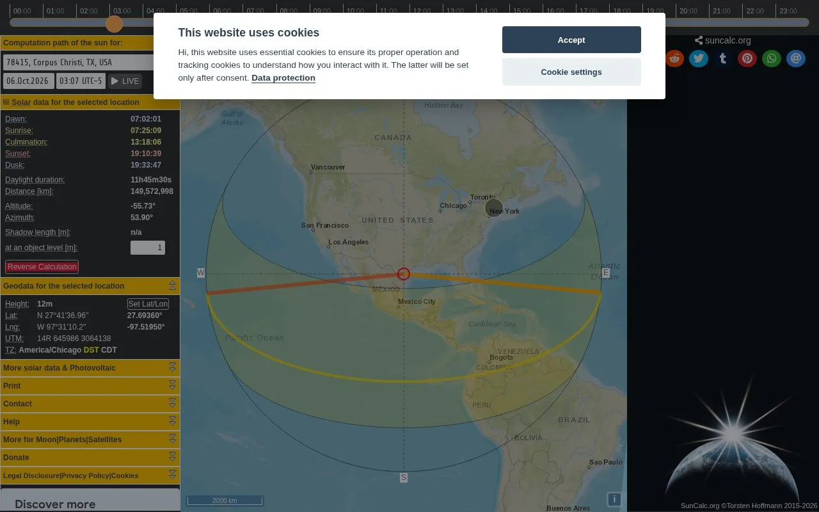Click the Reverse Calculation button
The height and width of the screenshot is (512, 819).
tap(42, 267)
